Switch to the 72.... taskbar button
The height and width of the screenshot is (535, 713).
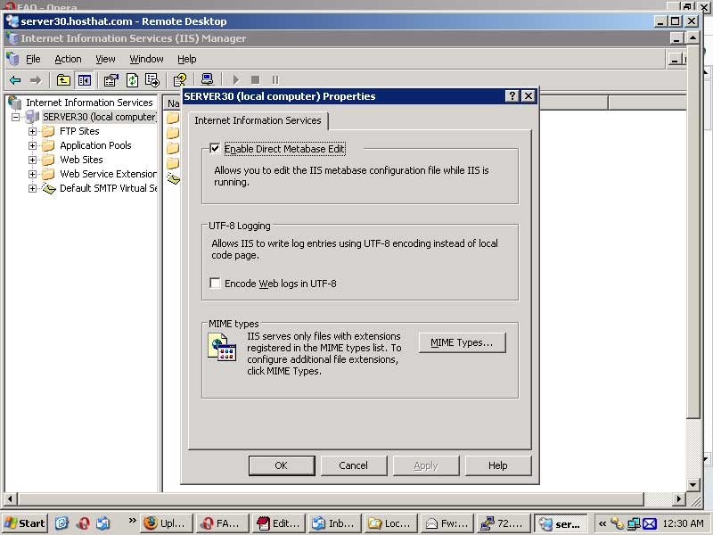pos(504,523)
